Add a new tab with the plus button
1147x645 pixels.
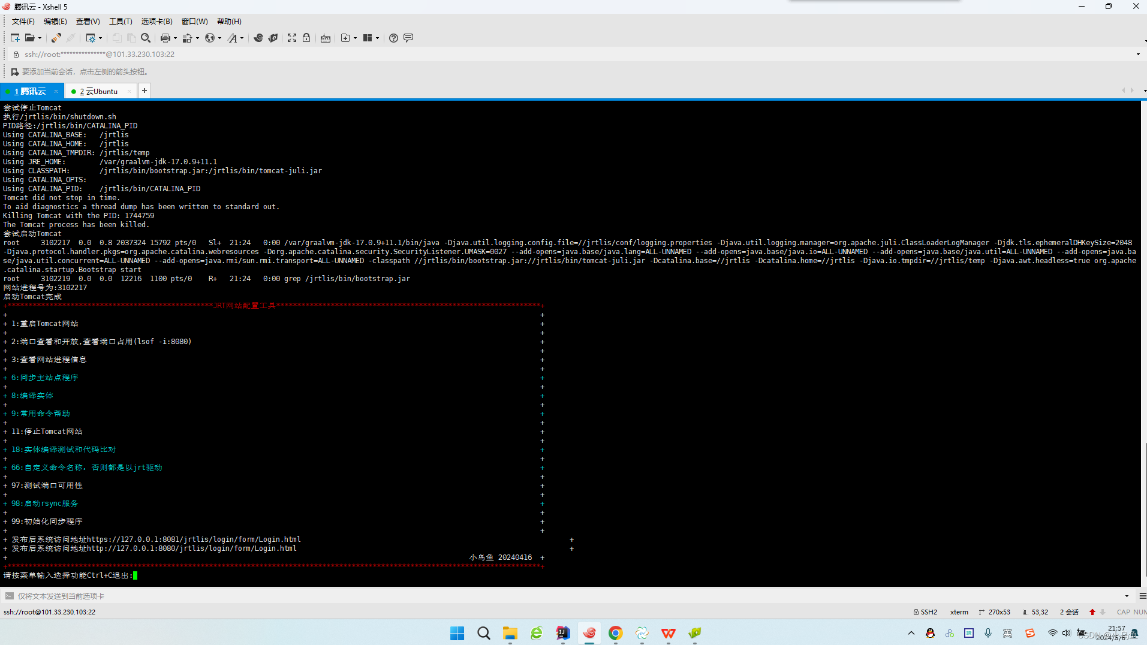tap(144, 91)
